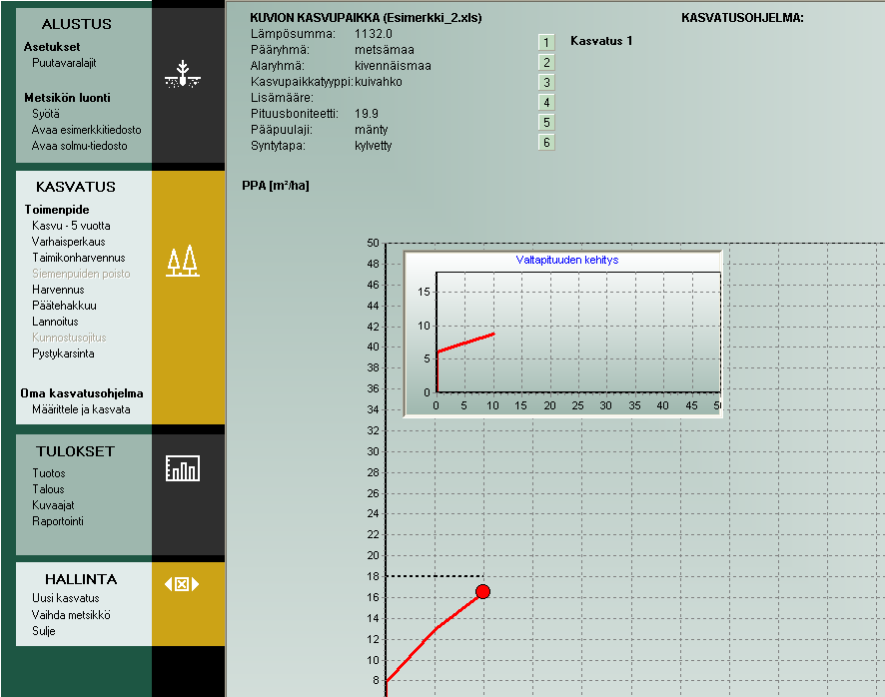Click the Kasvatus 1 program label
The width and height of the screenshot is (885, 697).
601,41
